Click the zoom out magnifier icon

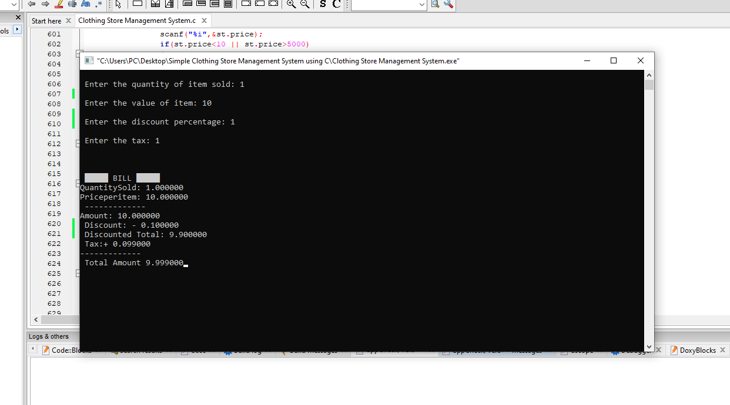[x=304, y=4]
